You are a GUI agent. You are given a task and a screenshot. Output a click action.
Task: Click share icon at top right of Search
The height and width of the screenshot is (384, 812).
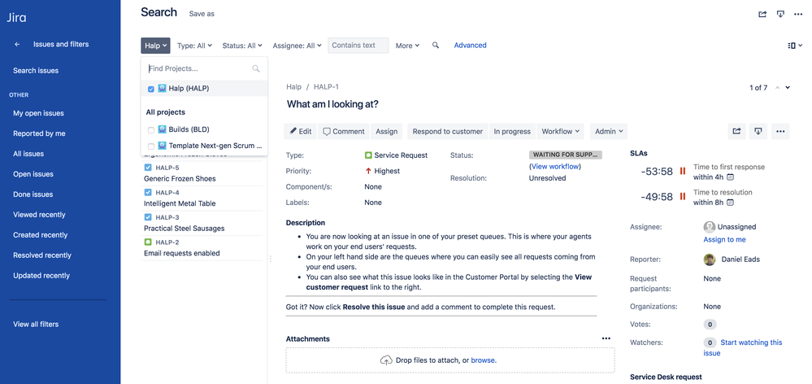[762, 14]
